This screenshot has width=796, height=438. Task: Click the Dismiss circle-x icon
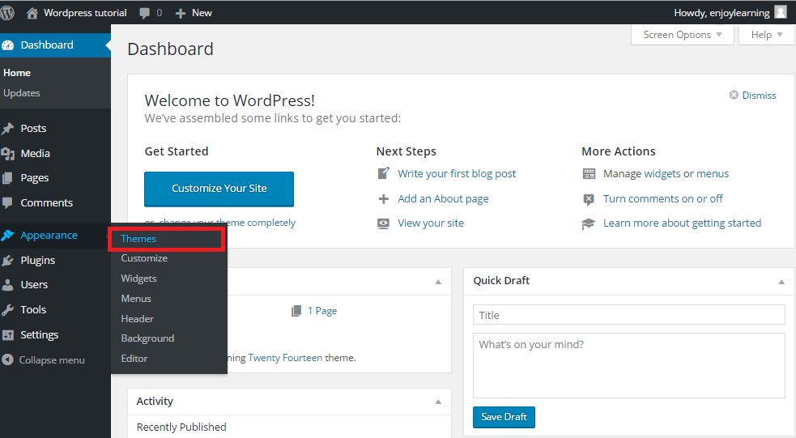pyautogui.click(x=734, y=95)
